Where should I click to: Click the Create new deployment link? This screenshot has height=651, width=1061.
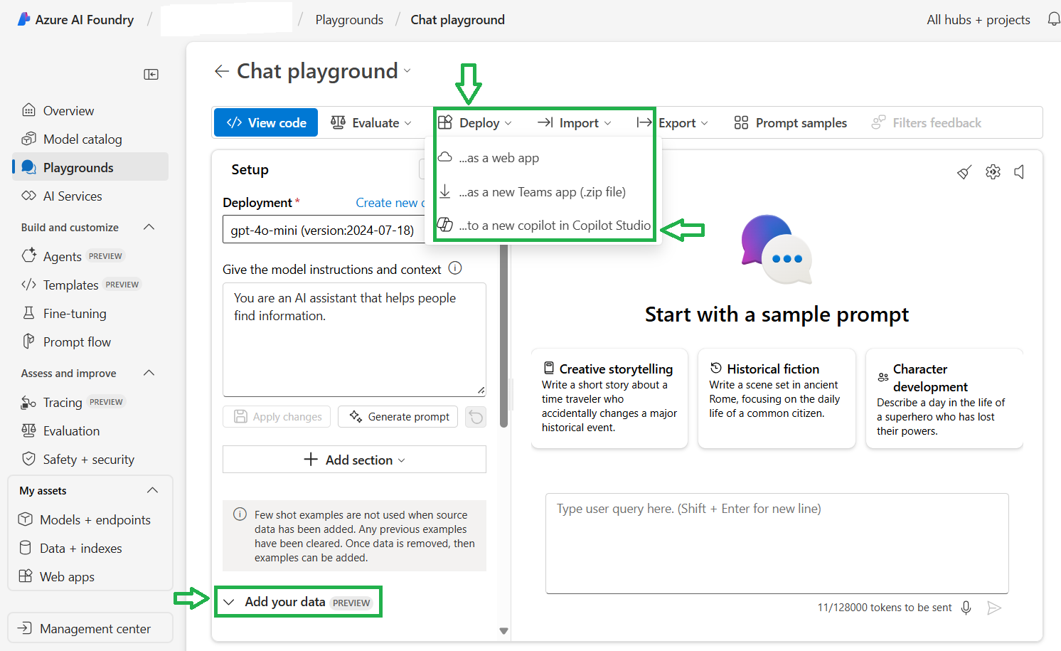click(x=390, y=203)
